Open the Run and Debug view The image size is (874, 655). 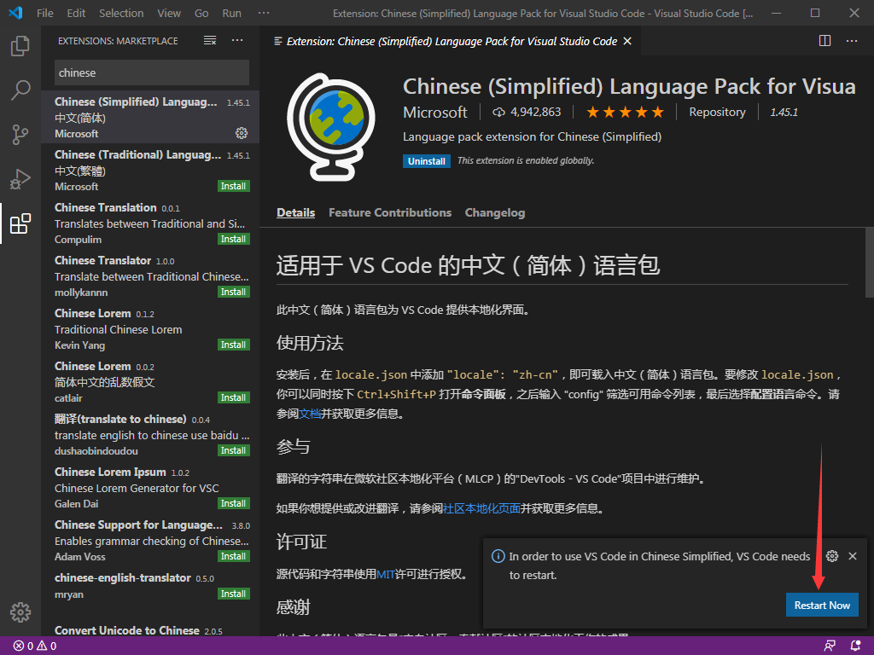20,179
